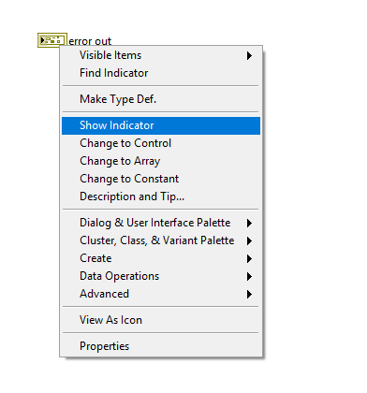Pick Change to Constant
The height and width of the screenshot is (393, 367).
pos(161,179)
